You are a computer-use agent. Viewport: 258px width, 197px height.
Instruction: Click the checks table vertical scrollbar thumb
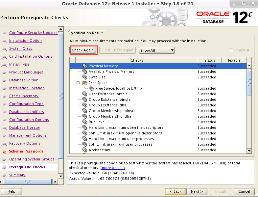[x=249, y=82]
